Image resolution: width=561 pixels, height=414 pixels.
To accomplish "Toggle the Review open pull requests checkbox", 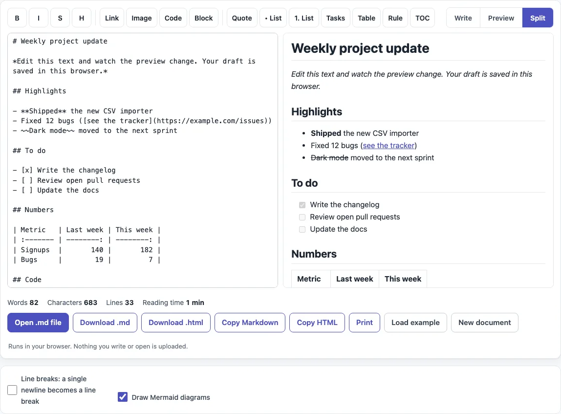I will click(x=302, y=217).
